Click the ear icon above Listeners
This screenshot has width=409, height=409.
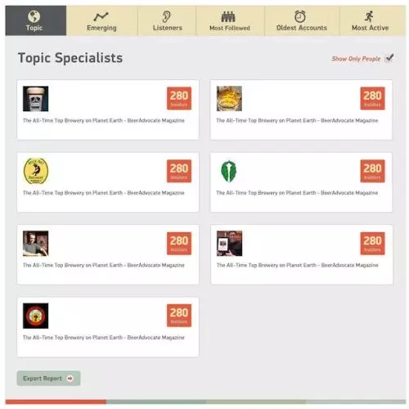(x=166, y=16)
